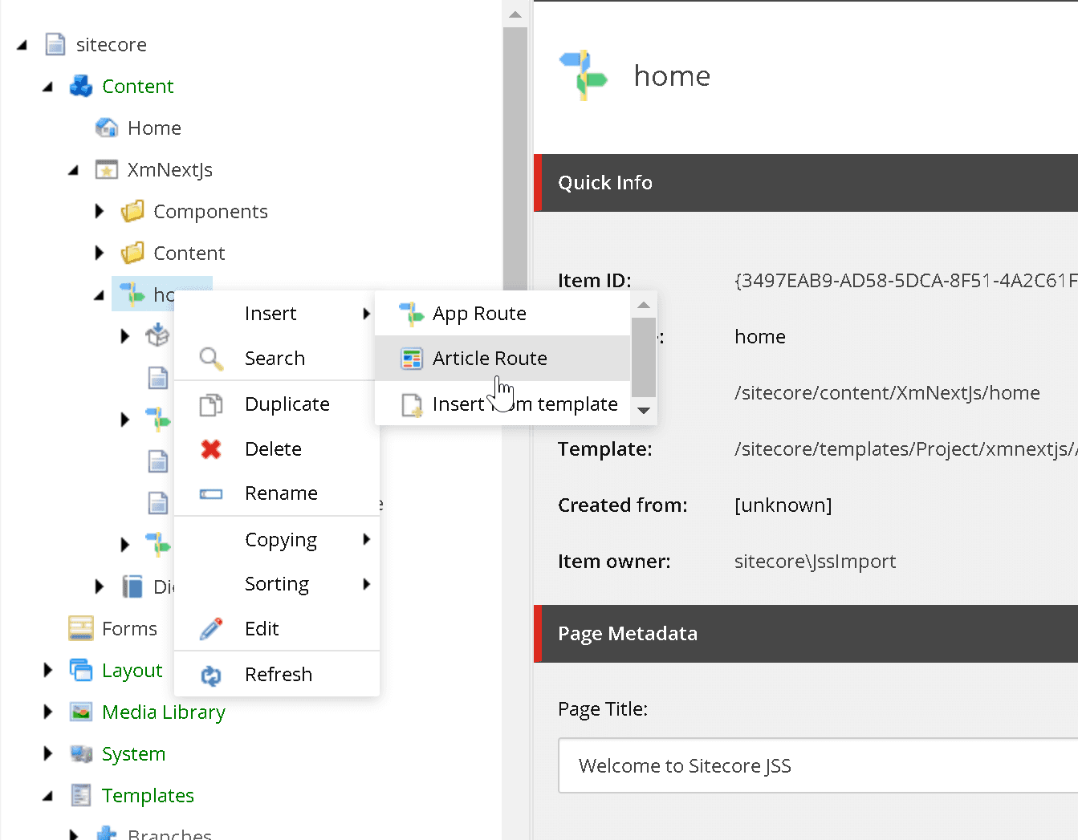
Task: Click the large home signpost icon in header
Action: 584,75
